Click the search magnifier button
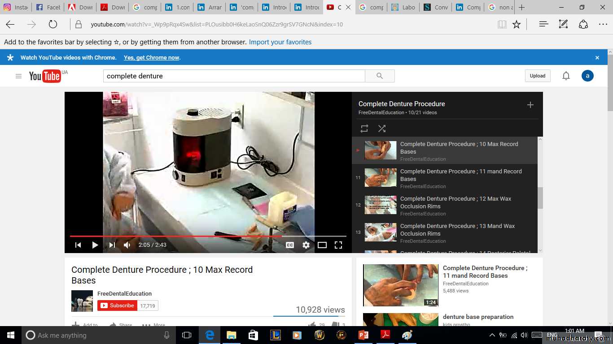Screen dimensions: 613x344 pyautogui.click(x=380, y=76)
